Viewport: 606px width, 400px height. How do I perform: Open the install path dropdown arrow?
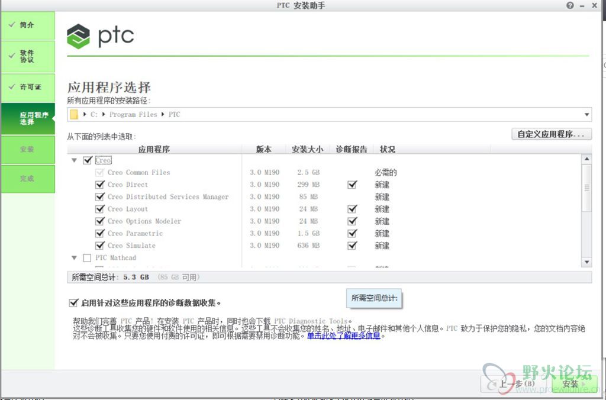tap(586, 115)
